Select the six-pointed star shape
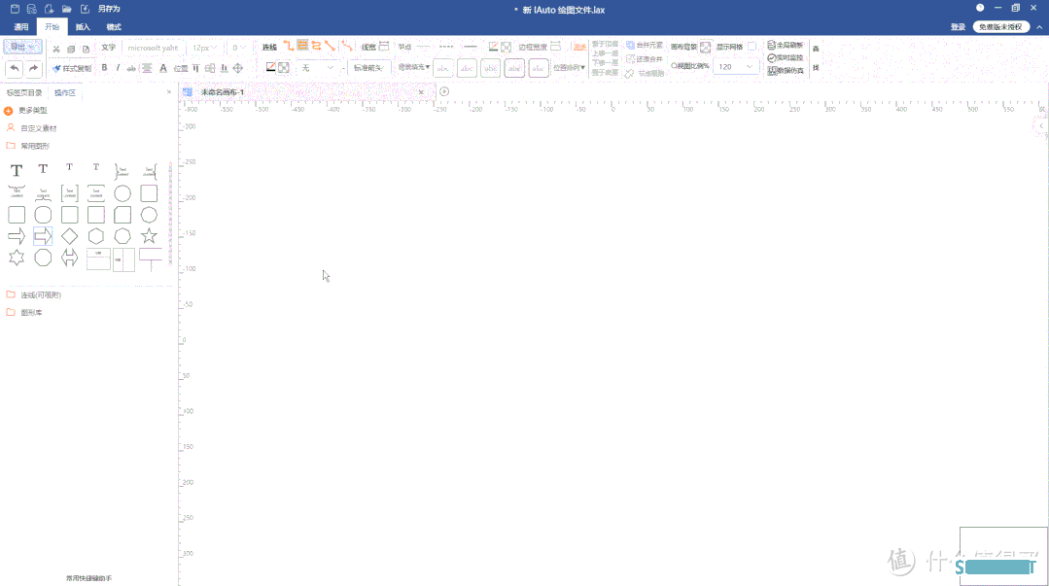Screen dimensions: 1049x586 (17, 258)
